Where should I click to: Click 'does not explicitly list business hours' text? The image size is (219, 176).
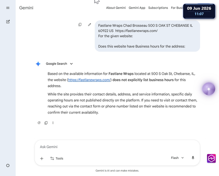coord(143,80)
